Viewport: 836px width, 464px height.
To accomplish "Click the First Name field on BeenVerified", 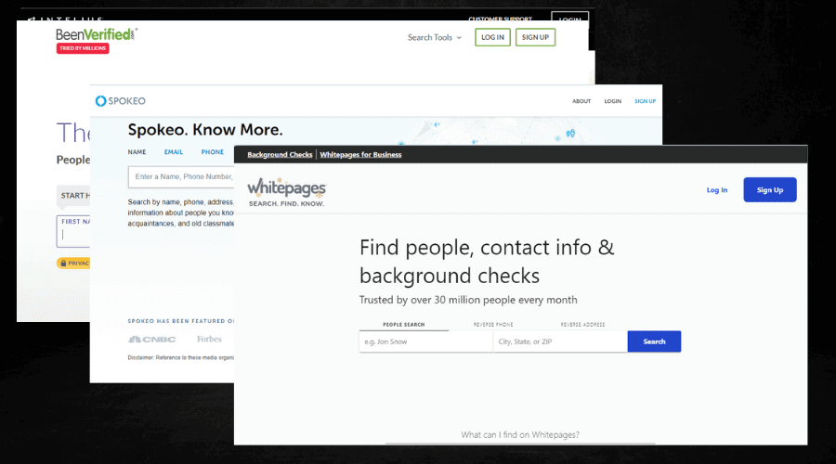I will [x=73, y=231].
